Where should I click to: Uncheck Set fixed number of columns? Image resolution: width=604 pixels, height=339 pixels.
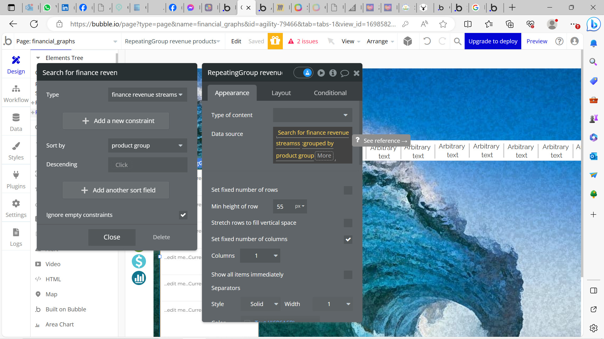coord(348,239)
